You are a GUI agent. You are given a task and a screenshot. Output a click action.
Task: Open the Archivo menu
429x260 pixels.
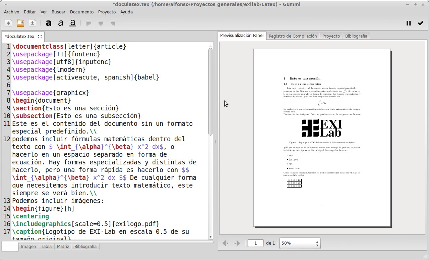[11, 12]
